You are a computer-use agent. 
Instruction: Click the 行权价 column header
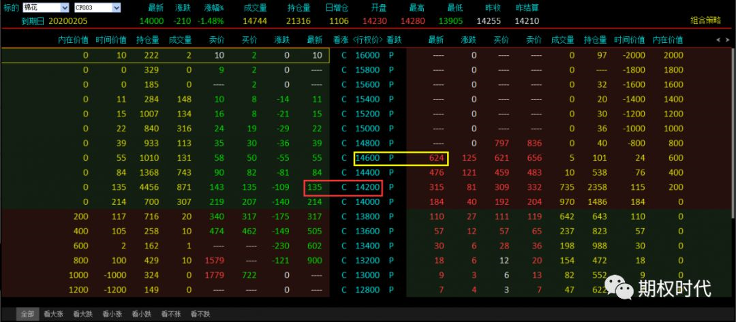(368, 40)
